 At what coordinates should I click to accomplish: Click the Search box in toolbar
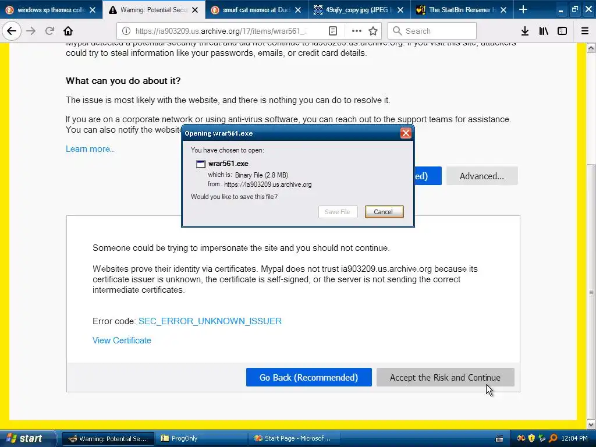(x=432, y=31)
